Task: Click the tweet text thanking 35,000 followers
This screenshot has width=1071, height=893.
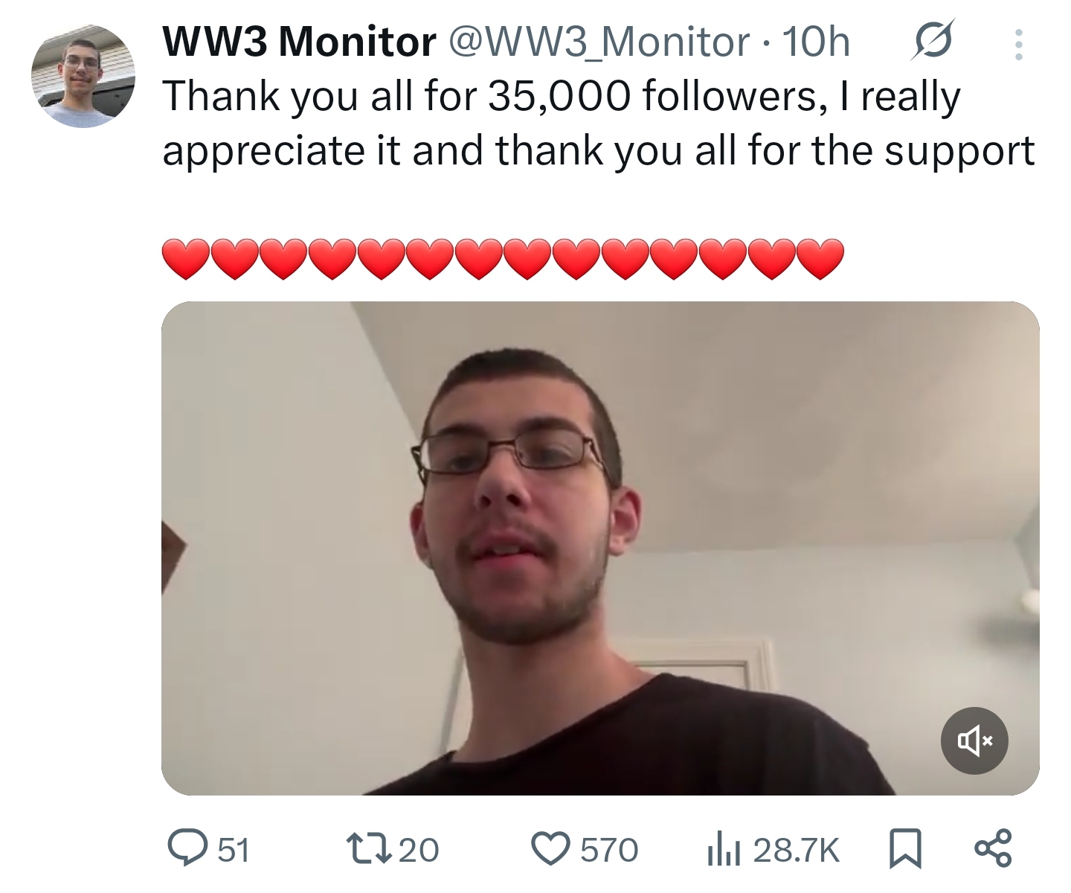Action: (x=598, y=124)
